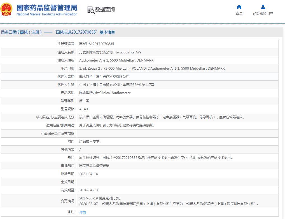Open the 数据查询 search icon

pos(91,10)
